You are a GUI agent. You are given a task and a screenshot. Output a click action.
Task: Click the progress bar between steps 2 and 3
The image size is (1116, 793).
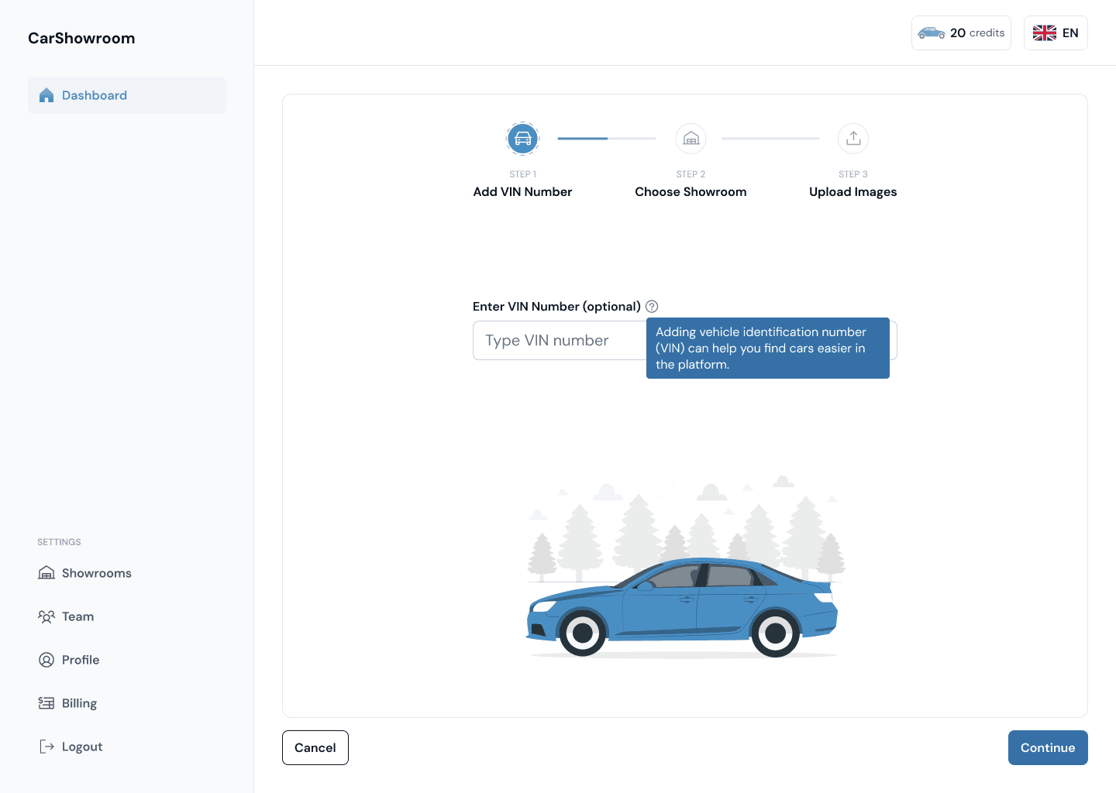tap(770, 139)
